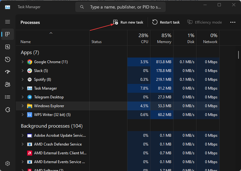Open Task Manager settings gear

pyautogui.click(x=8, y=163)
